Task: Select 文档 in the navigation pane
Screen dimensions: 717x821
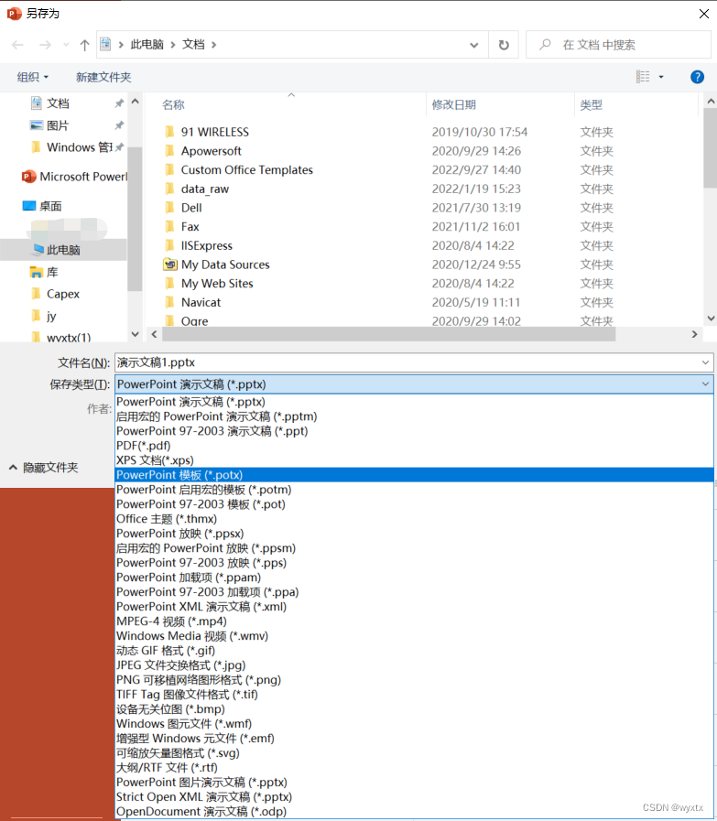Action: pyautogui.click(x=58, y=103)
